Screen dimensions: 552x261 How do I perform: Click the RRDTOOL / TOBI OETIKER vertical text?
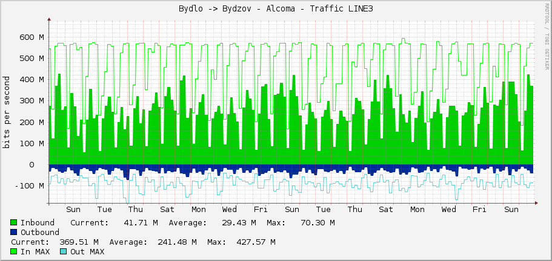pyautogui.click(x=547, y=36)
